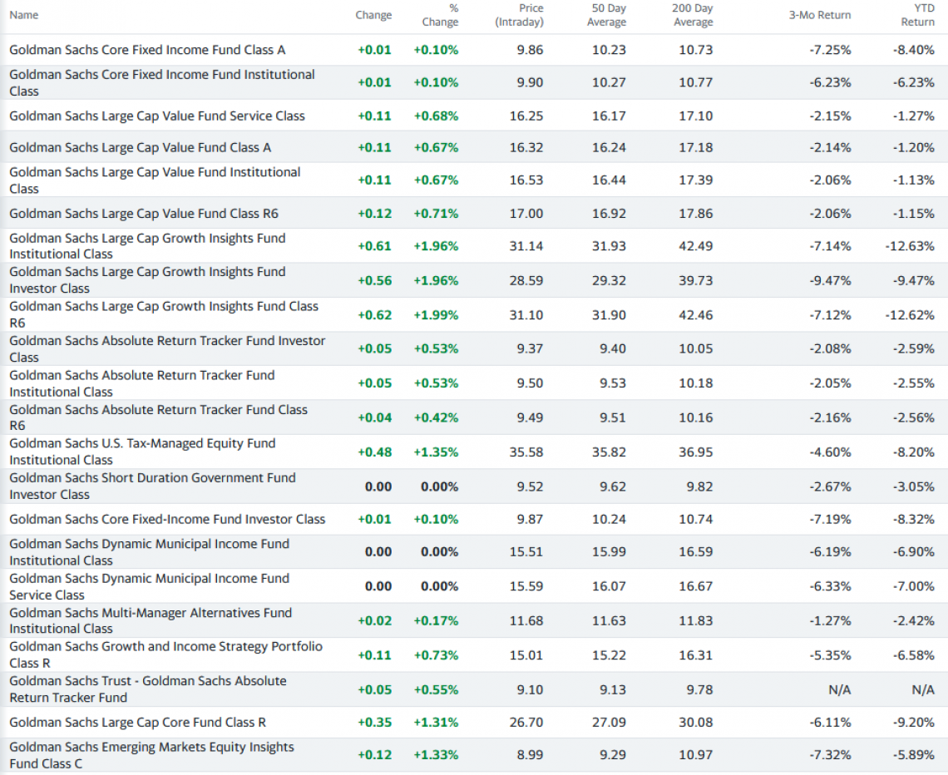948x775 pixels.
Task: Click +0.35 change for Large Cap Core Fund
Action: click(374, 723)
